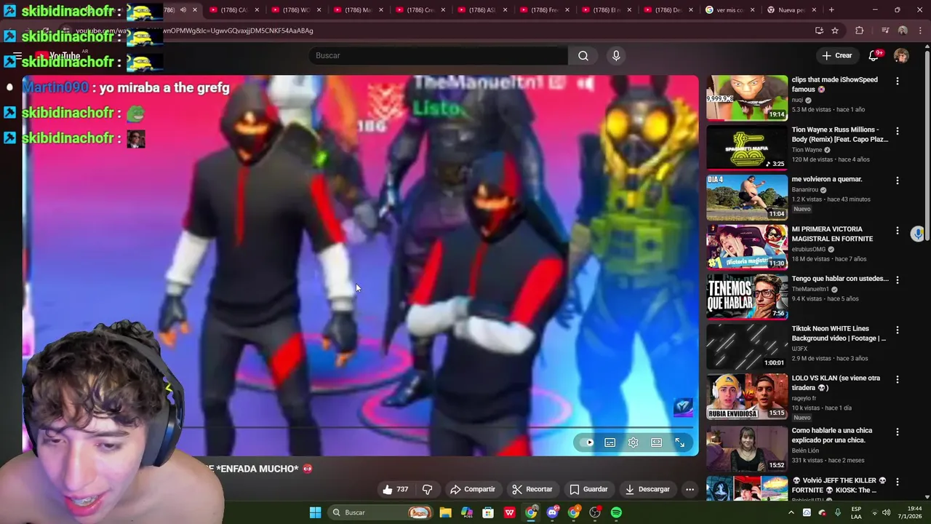Click the YouTube search magnifier button

583,55
